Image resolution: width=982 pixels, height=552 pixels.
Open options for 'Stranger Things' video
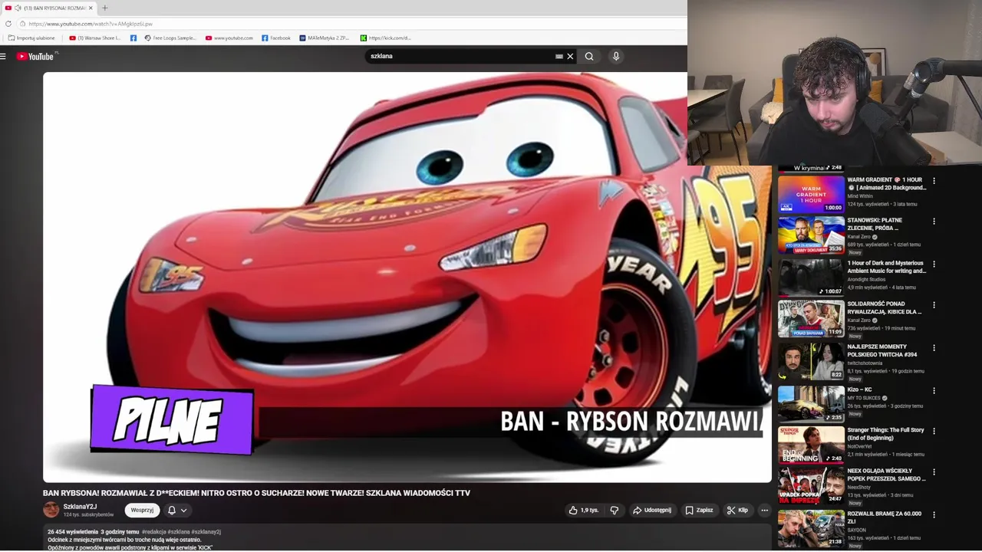[x=934, y=432]
